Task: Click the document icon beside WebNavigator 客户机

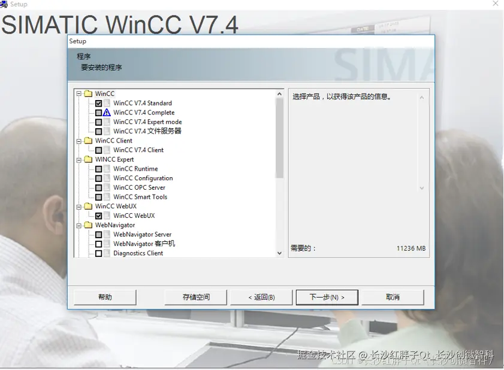Action: (x=107, y=244)
